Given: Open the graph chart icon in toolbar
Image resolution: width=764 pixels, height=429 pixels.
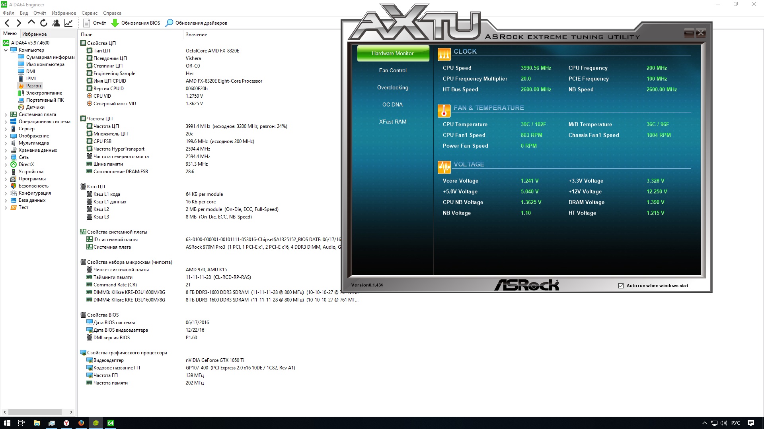Looking at the screenshot, I should 68,23.
